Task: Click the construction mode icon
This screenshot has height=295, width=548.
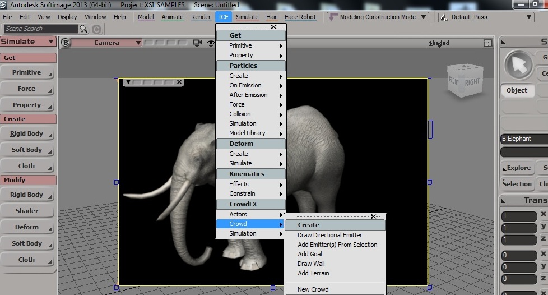Action: [x=334, y=17]
